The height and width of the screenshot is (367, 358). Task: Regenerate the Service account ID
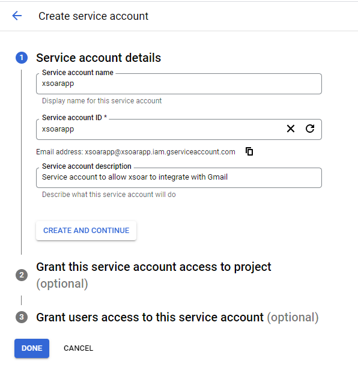tap(310, 129)
